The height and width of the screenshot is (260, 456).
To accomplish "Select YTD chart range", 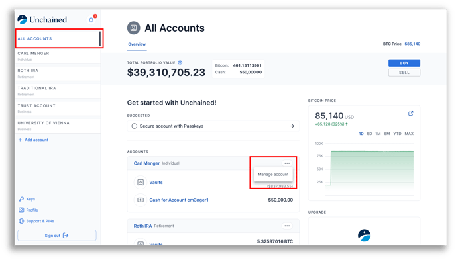I will [397, 134].
